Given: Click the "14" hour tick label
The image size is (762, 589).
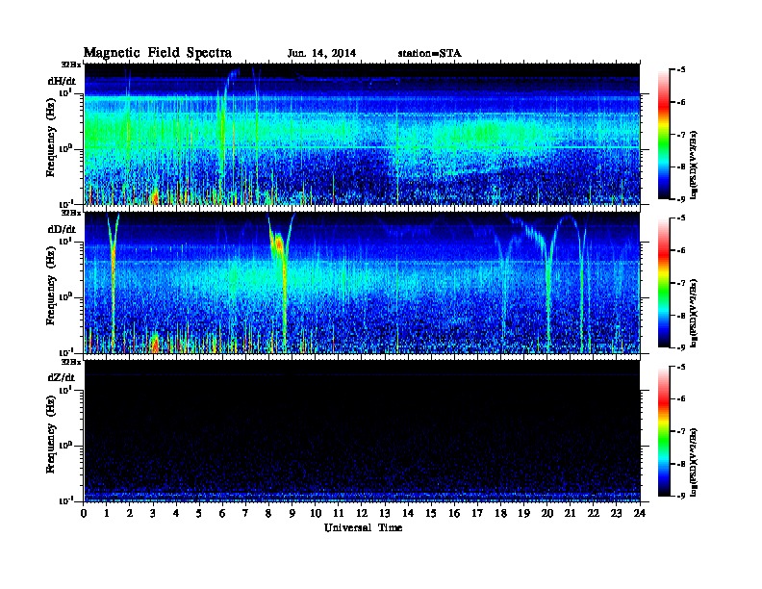Looking at the screenshot, I should tap(408, 513).
